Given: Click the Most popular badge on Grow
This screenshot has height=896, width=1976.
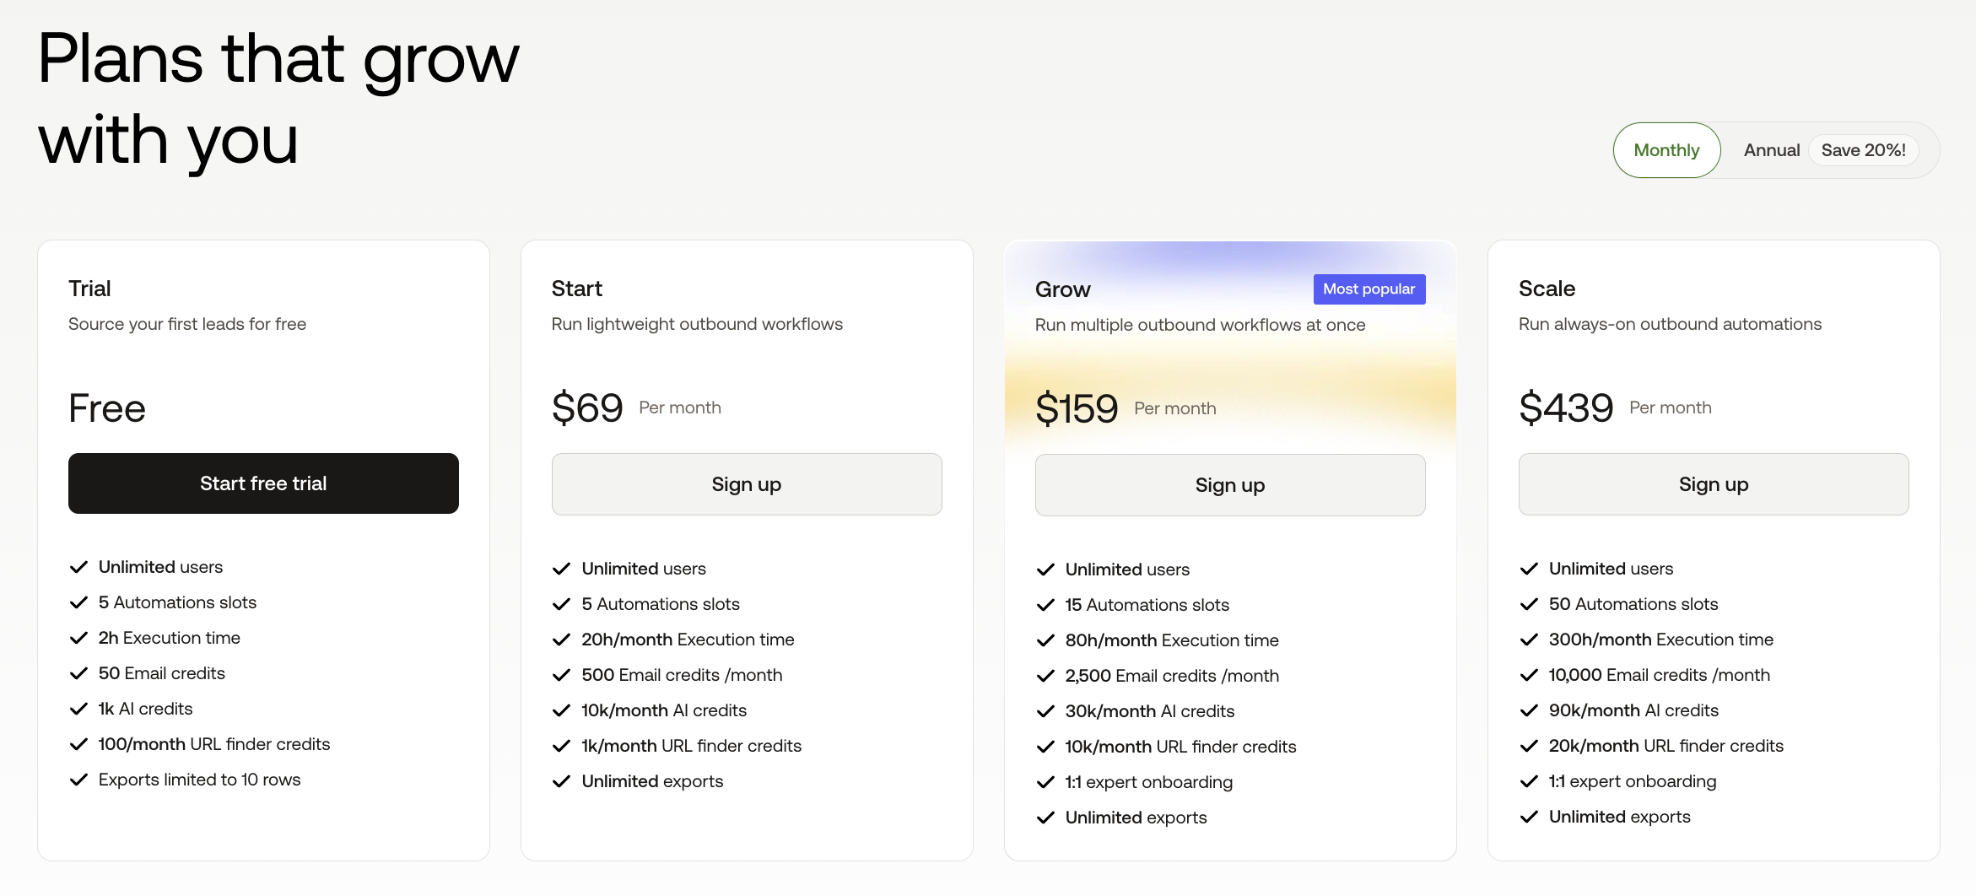Looking at the screenshot, I should 1368,289.
